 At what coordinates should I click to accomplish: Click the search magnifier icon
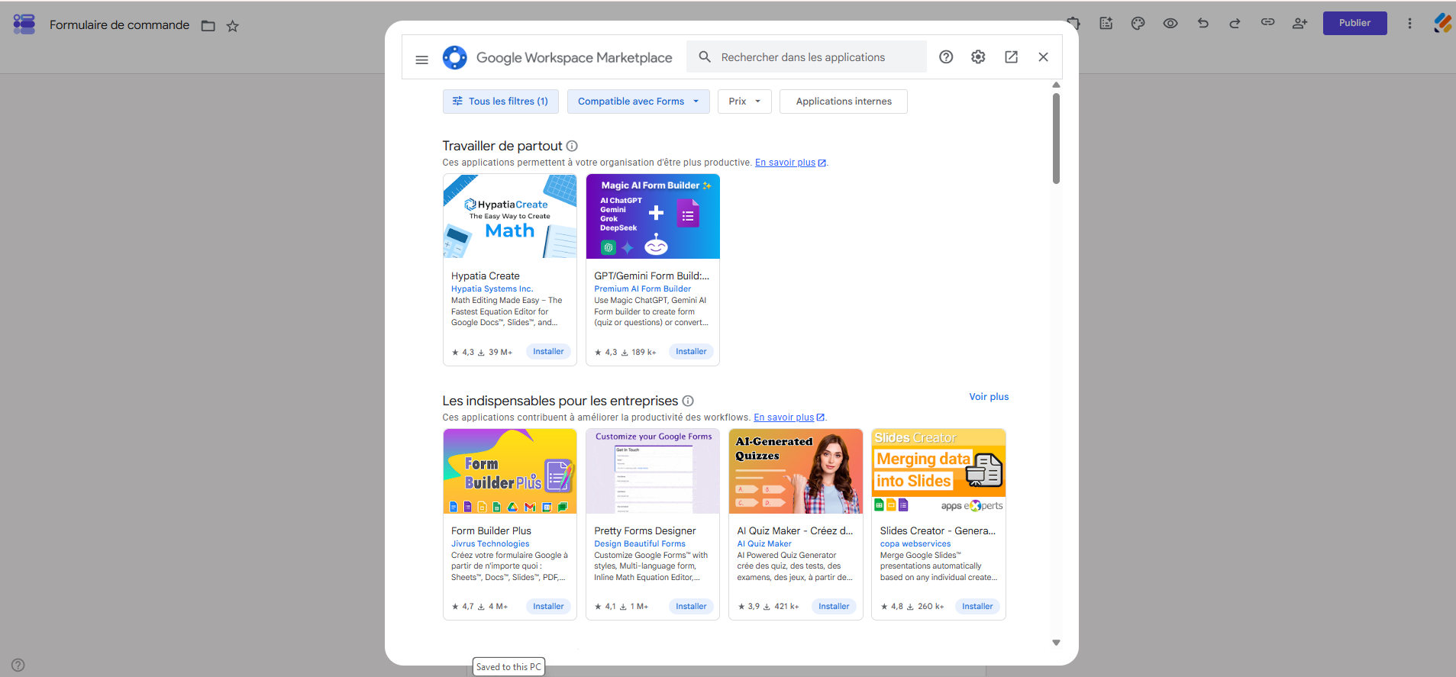coord(705,57)
